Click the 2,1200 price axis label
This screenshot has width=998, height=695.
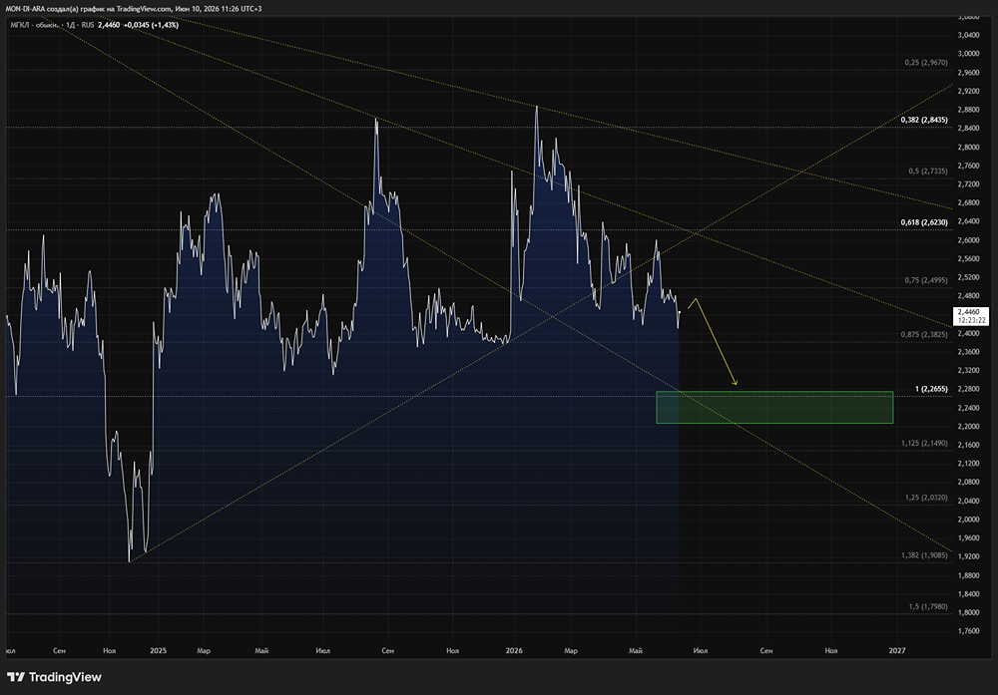click(x=968, y=464)
